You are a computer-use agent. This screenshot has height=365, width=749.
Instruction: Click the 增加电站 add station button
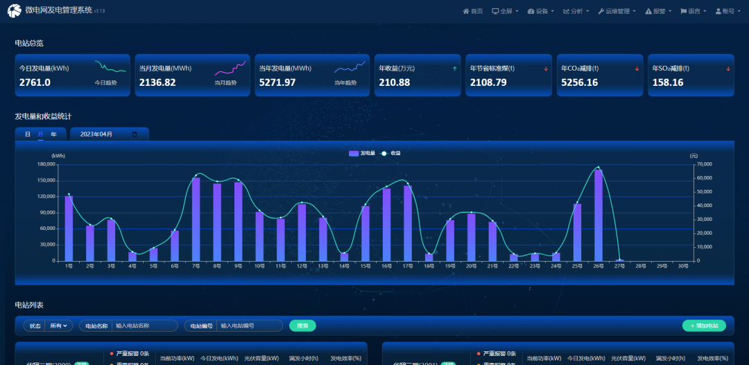click(704, 326)
